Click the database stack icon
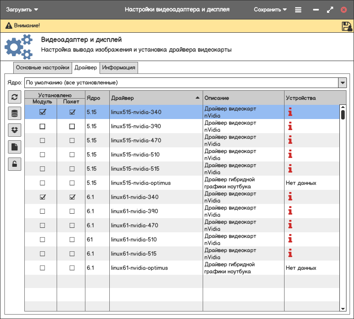 pyautogui.click(x=15, y=114)
